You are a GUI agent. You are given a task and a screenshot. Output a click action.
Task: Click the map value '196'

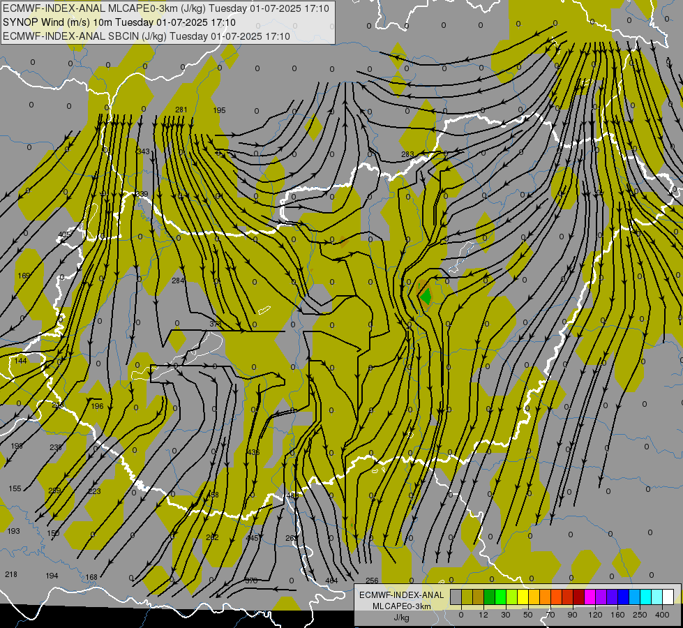97,406
